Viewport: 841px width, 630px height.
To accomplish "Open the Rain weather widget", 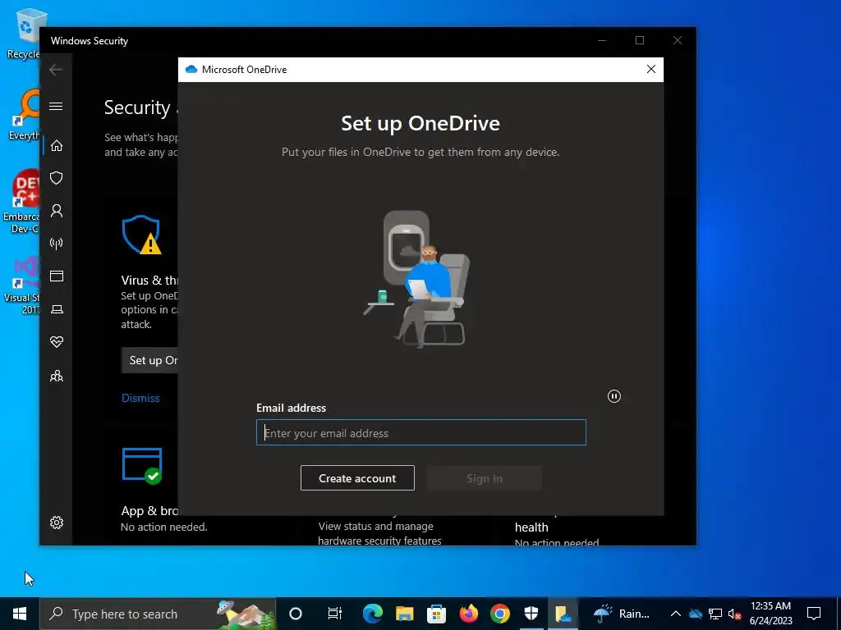I will (622, 614).
